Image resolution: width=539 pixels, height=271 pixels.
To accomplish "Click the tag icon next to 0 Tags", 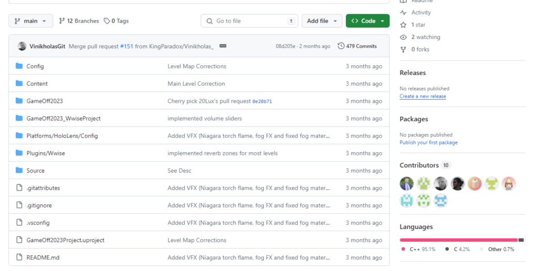I will (x=107, y=21).
